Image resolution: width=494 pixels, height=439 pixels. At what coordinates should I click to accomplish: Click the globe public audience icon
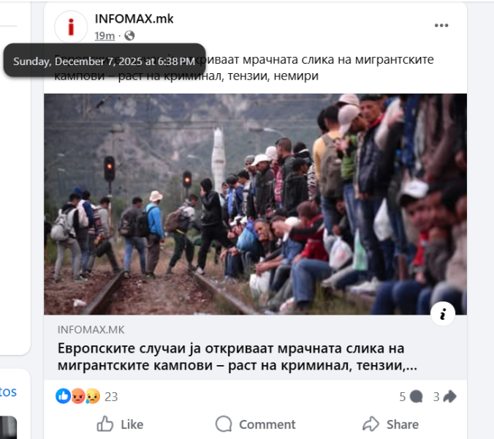129,36
